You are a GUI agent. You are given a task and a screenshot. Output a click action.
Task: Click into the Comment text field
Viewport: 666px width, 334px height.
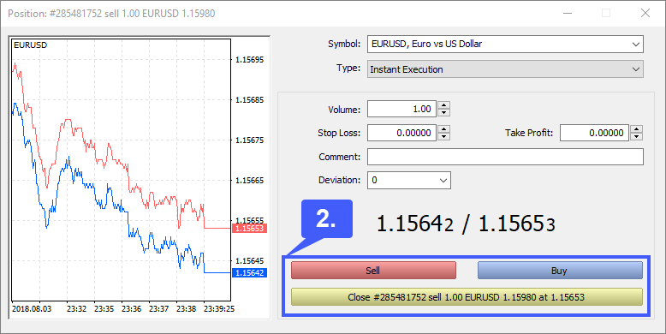[x=505, y=157]
